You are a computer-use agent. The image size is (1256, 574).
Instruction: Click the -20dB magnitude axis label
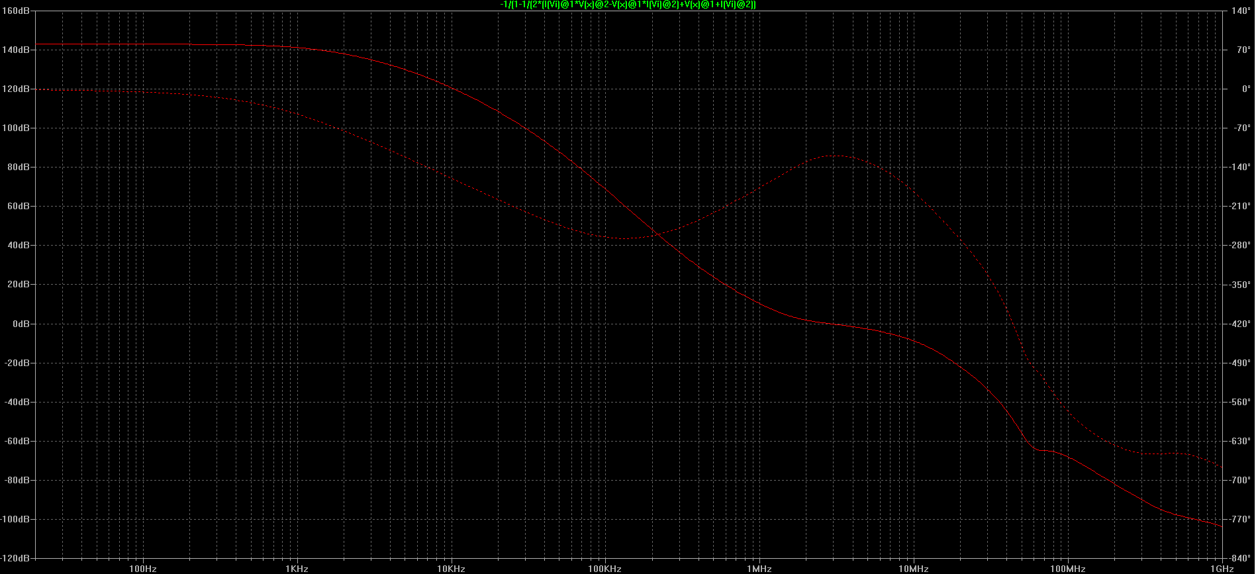click(x=17, y=363)
